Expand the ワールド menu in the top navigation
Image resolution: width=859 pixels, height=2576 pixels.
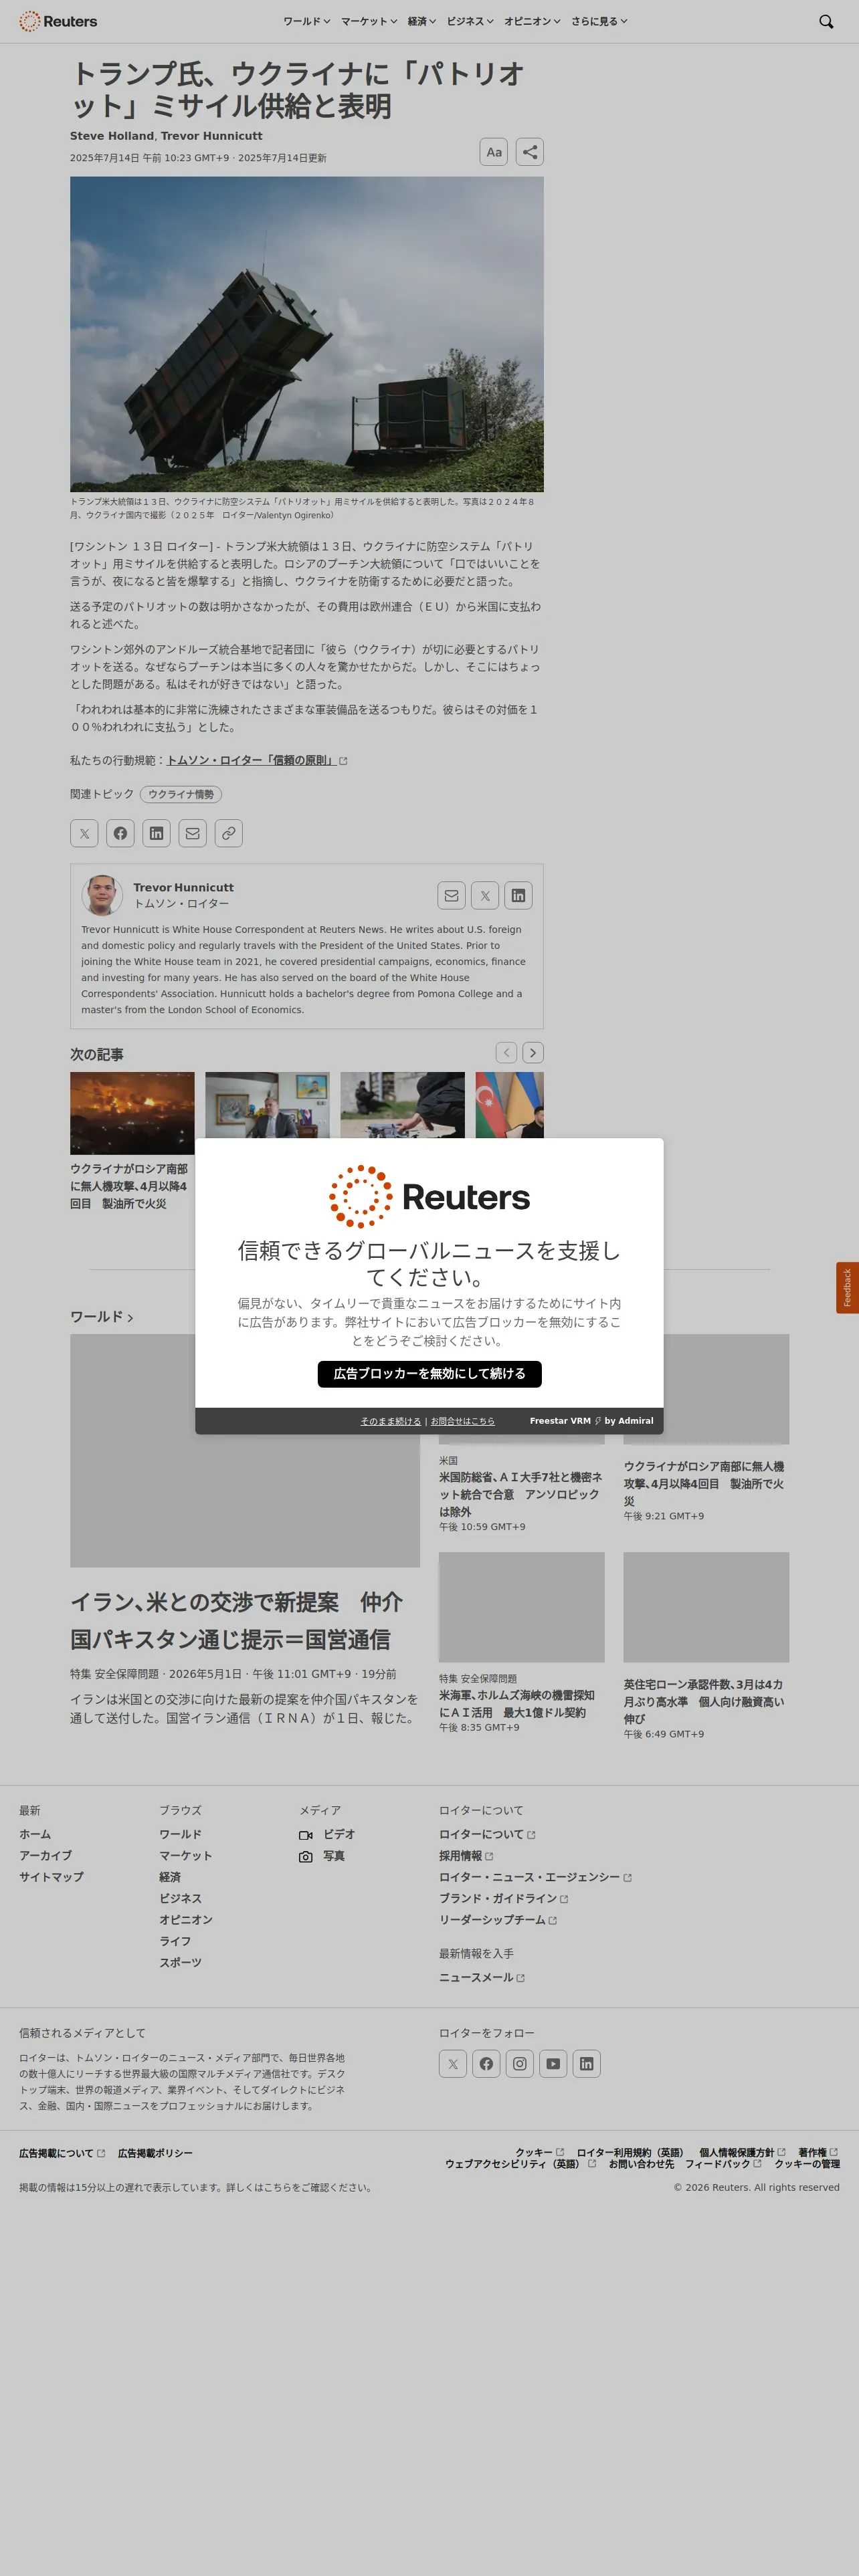(x=307, y=21)
